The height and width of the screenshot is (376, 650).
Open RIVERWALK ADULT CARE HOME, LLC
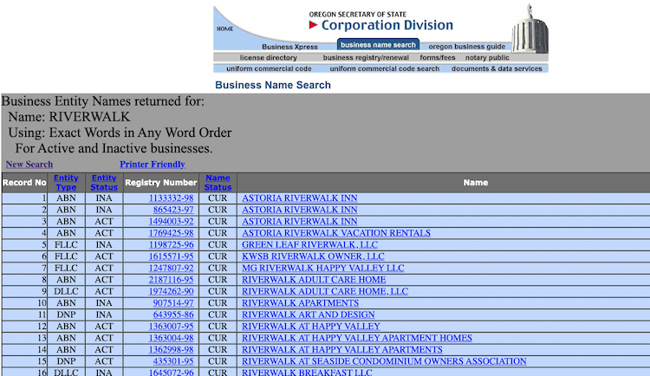325,291
